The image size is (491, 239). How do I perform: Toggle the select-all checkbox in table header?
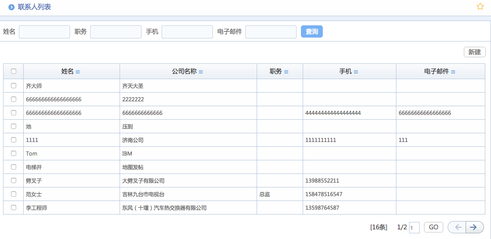14,71
